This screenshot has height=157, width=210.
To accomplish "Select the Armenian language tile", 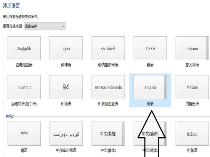I will [24, 48].
